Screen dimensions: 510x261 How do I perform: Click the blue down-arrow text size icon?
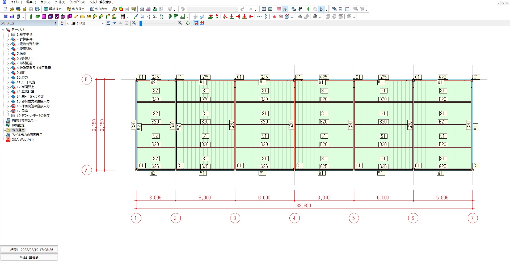300,9
